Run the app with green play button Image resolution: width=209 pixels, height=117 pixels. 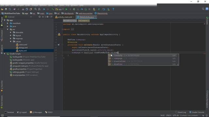click(67, 9)
